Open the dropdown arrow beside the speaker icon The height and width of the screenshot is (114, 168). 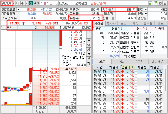click(27, 3)
